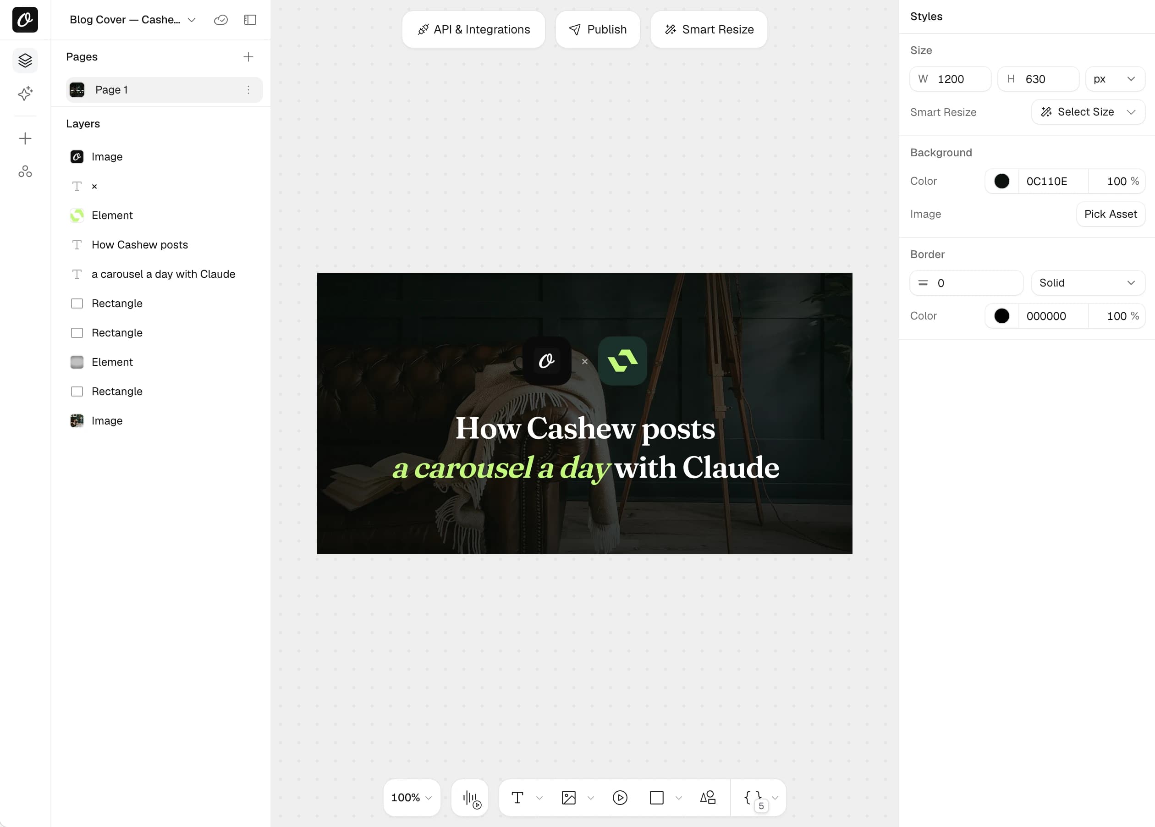Open the Shapes elements tool
1155x827 pixels.
coord(708,798)
